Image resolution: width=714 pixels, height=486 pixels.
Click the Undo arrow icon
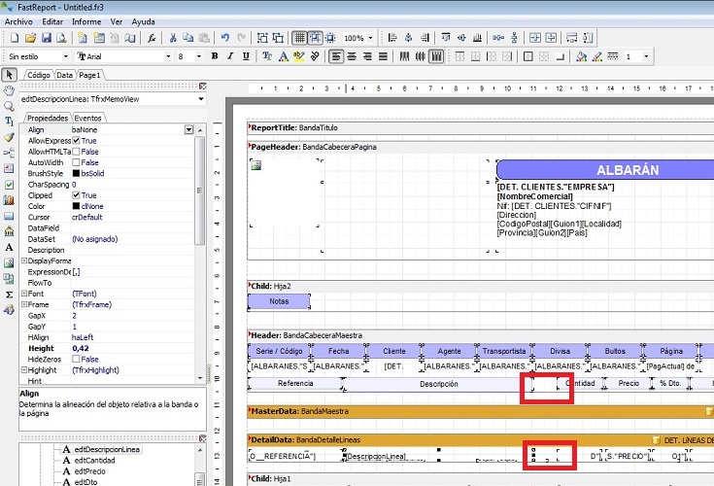coord(225,38)
